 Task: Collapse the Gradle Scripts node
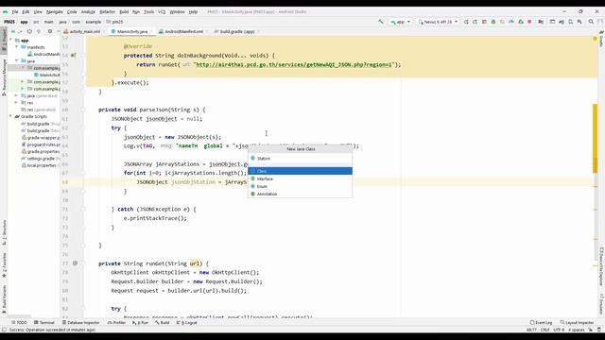click(x=10, y=116)
